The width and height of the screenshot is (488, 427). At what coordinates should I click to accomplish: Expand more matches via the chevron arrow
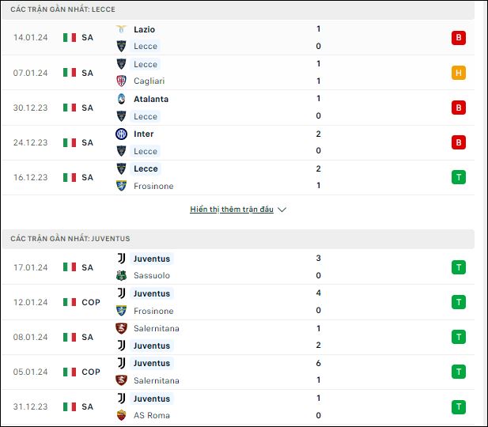[x=282, y=210]
